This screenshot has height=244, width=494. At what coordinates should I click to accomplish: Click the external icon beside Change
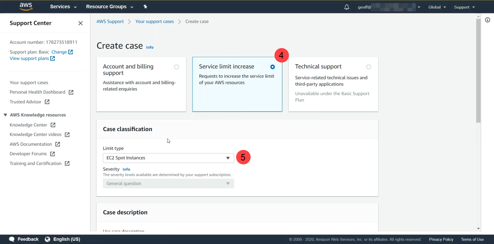(70, 52)
